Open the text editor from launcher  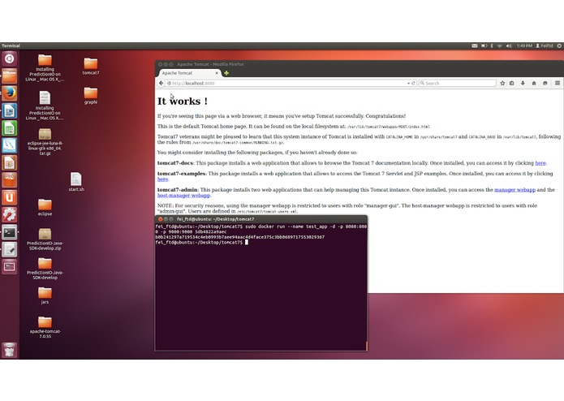[x=10, y=249]
